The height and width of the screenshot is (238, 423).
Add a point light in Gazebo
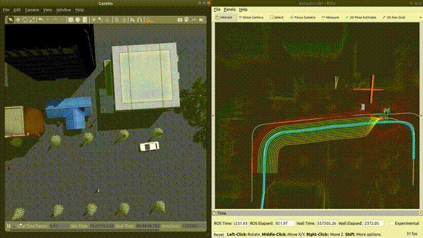93,20
